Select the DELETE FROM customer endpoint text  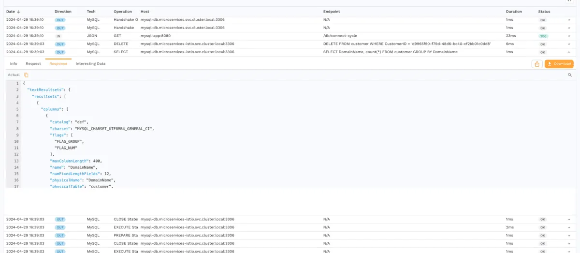coord(407,44)
